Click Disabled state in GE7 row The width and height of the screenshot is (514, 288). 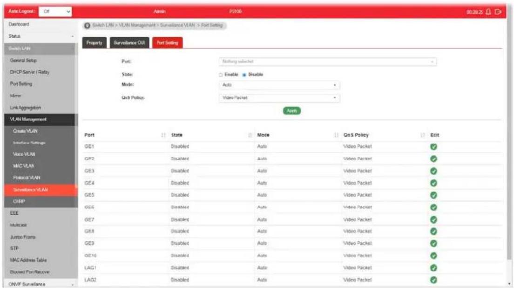pyautogui.click(x=180, y=219)
